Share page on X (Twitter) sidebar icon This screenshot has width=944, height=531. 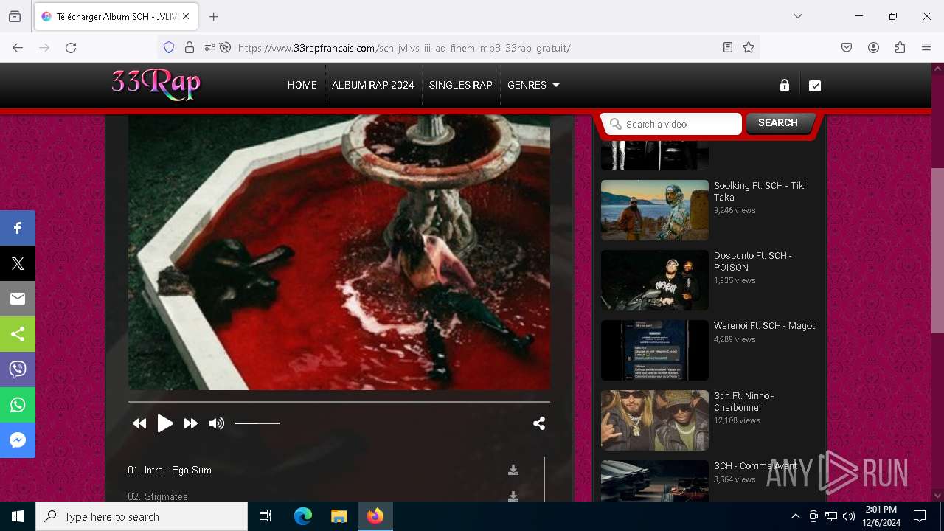tap(18, 263)
